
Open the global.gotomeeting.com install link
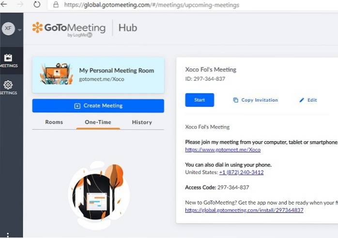[244, 210]
